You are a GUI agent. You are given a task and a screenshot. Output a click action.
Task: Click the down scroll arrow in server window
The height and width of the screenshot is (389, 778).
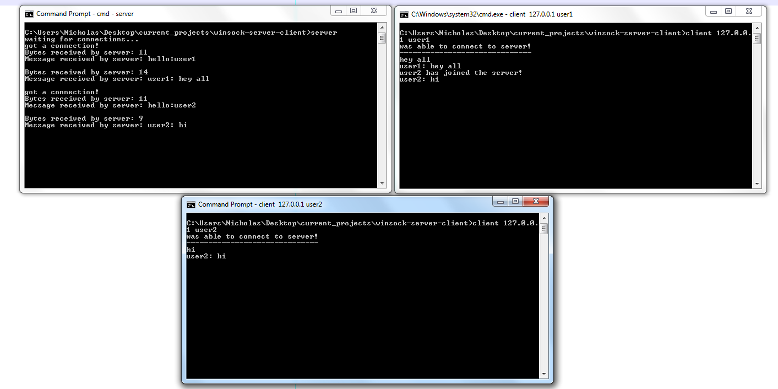tap(382, 183)
